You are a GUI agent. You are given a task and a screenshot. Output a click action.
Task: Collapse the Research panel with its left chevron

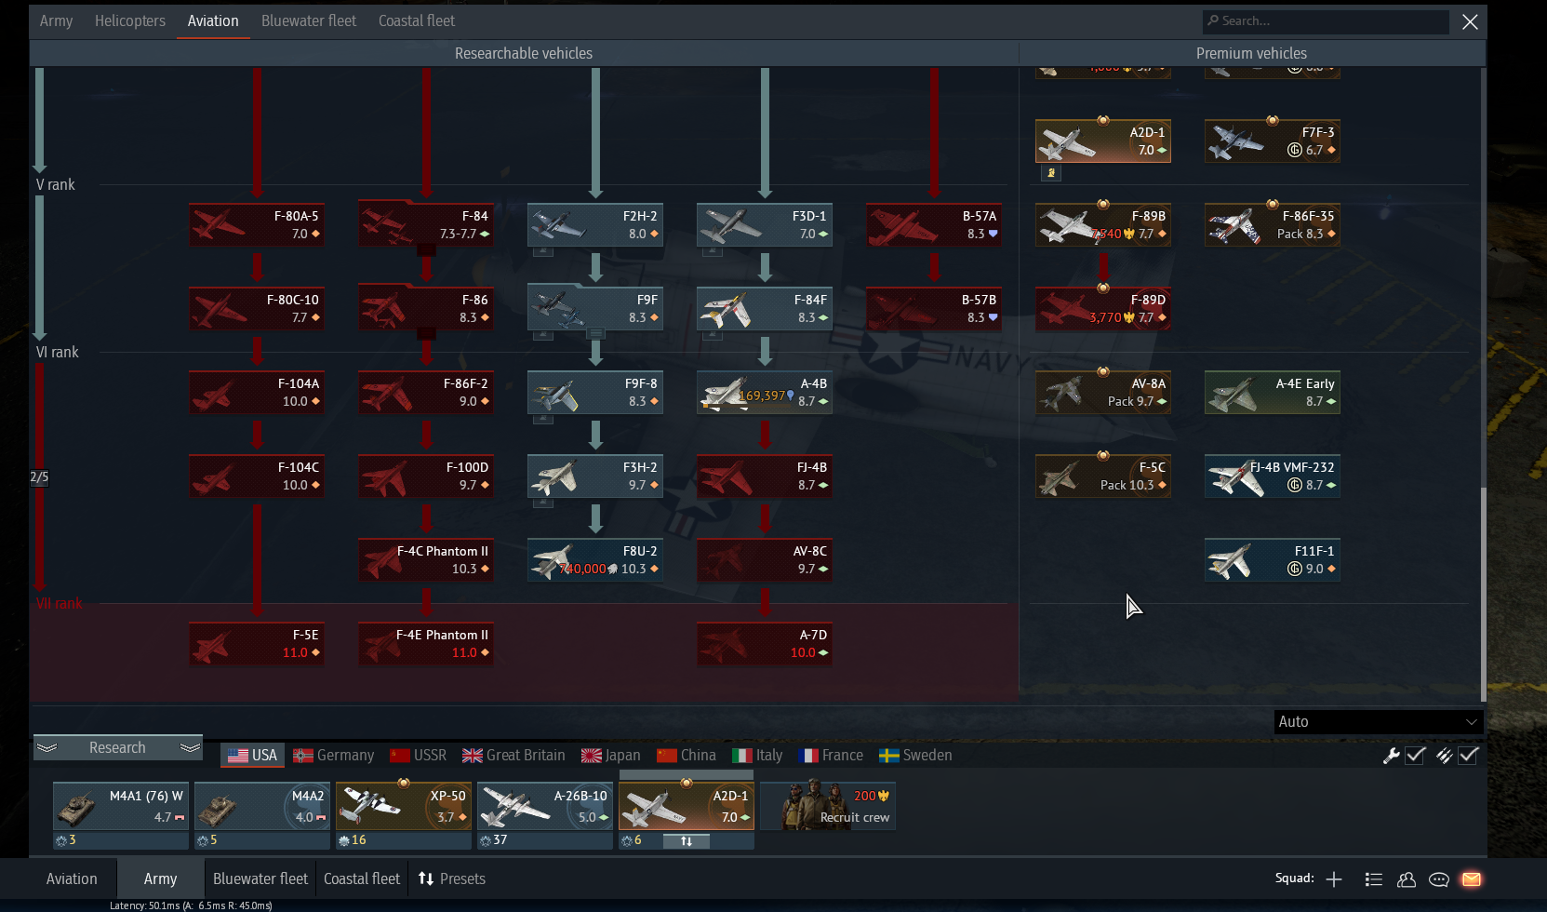pyautogui.click(x=47, y=748)
